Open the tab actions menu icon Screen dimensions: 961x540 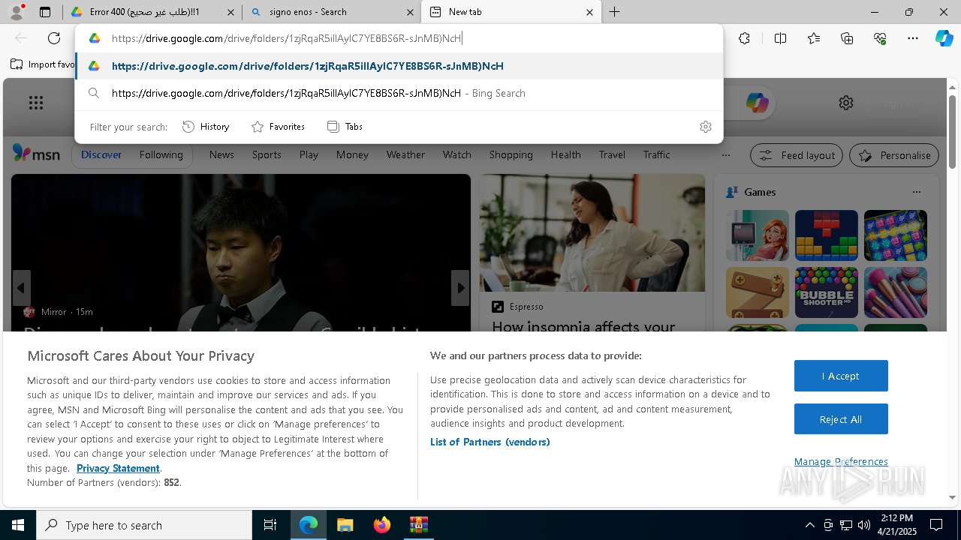pyautogui.click(x=45, y=12)
